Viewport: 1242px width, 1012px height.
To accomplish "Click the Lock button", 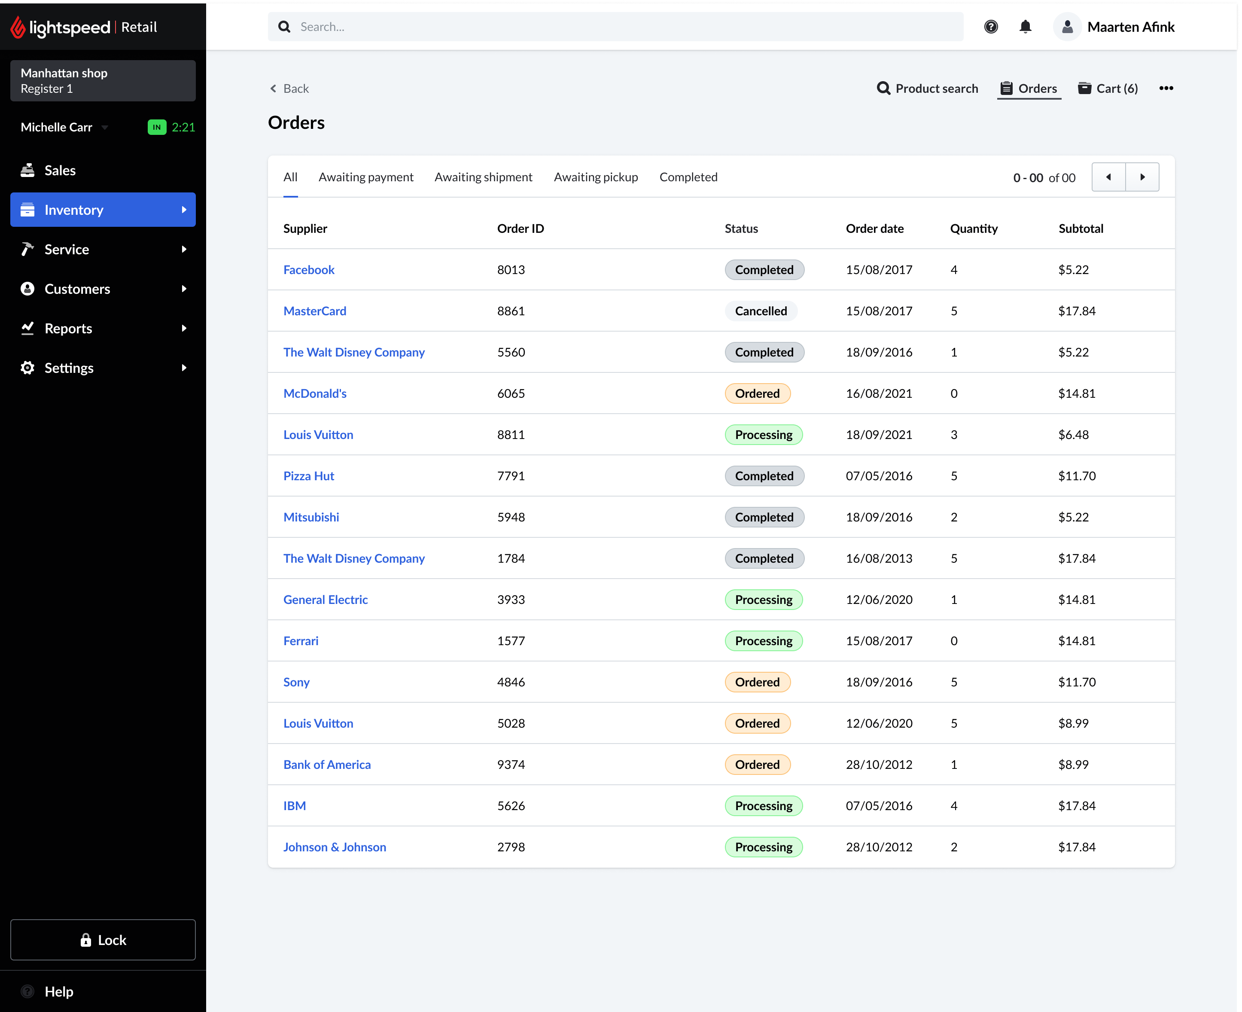I will [x=103, y=940].
